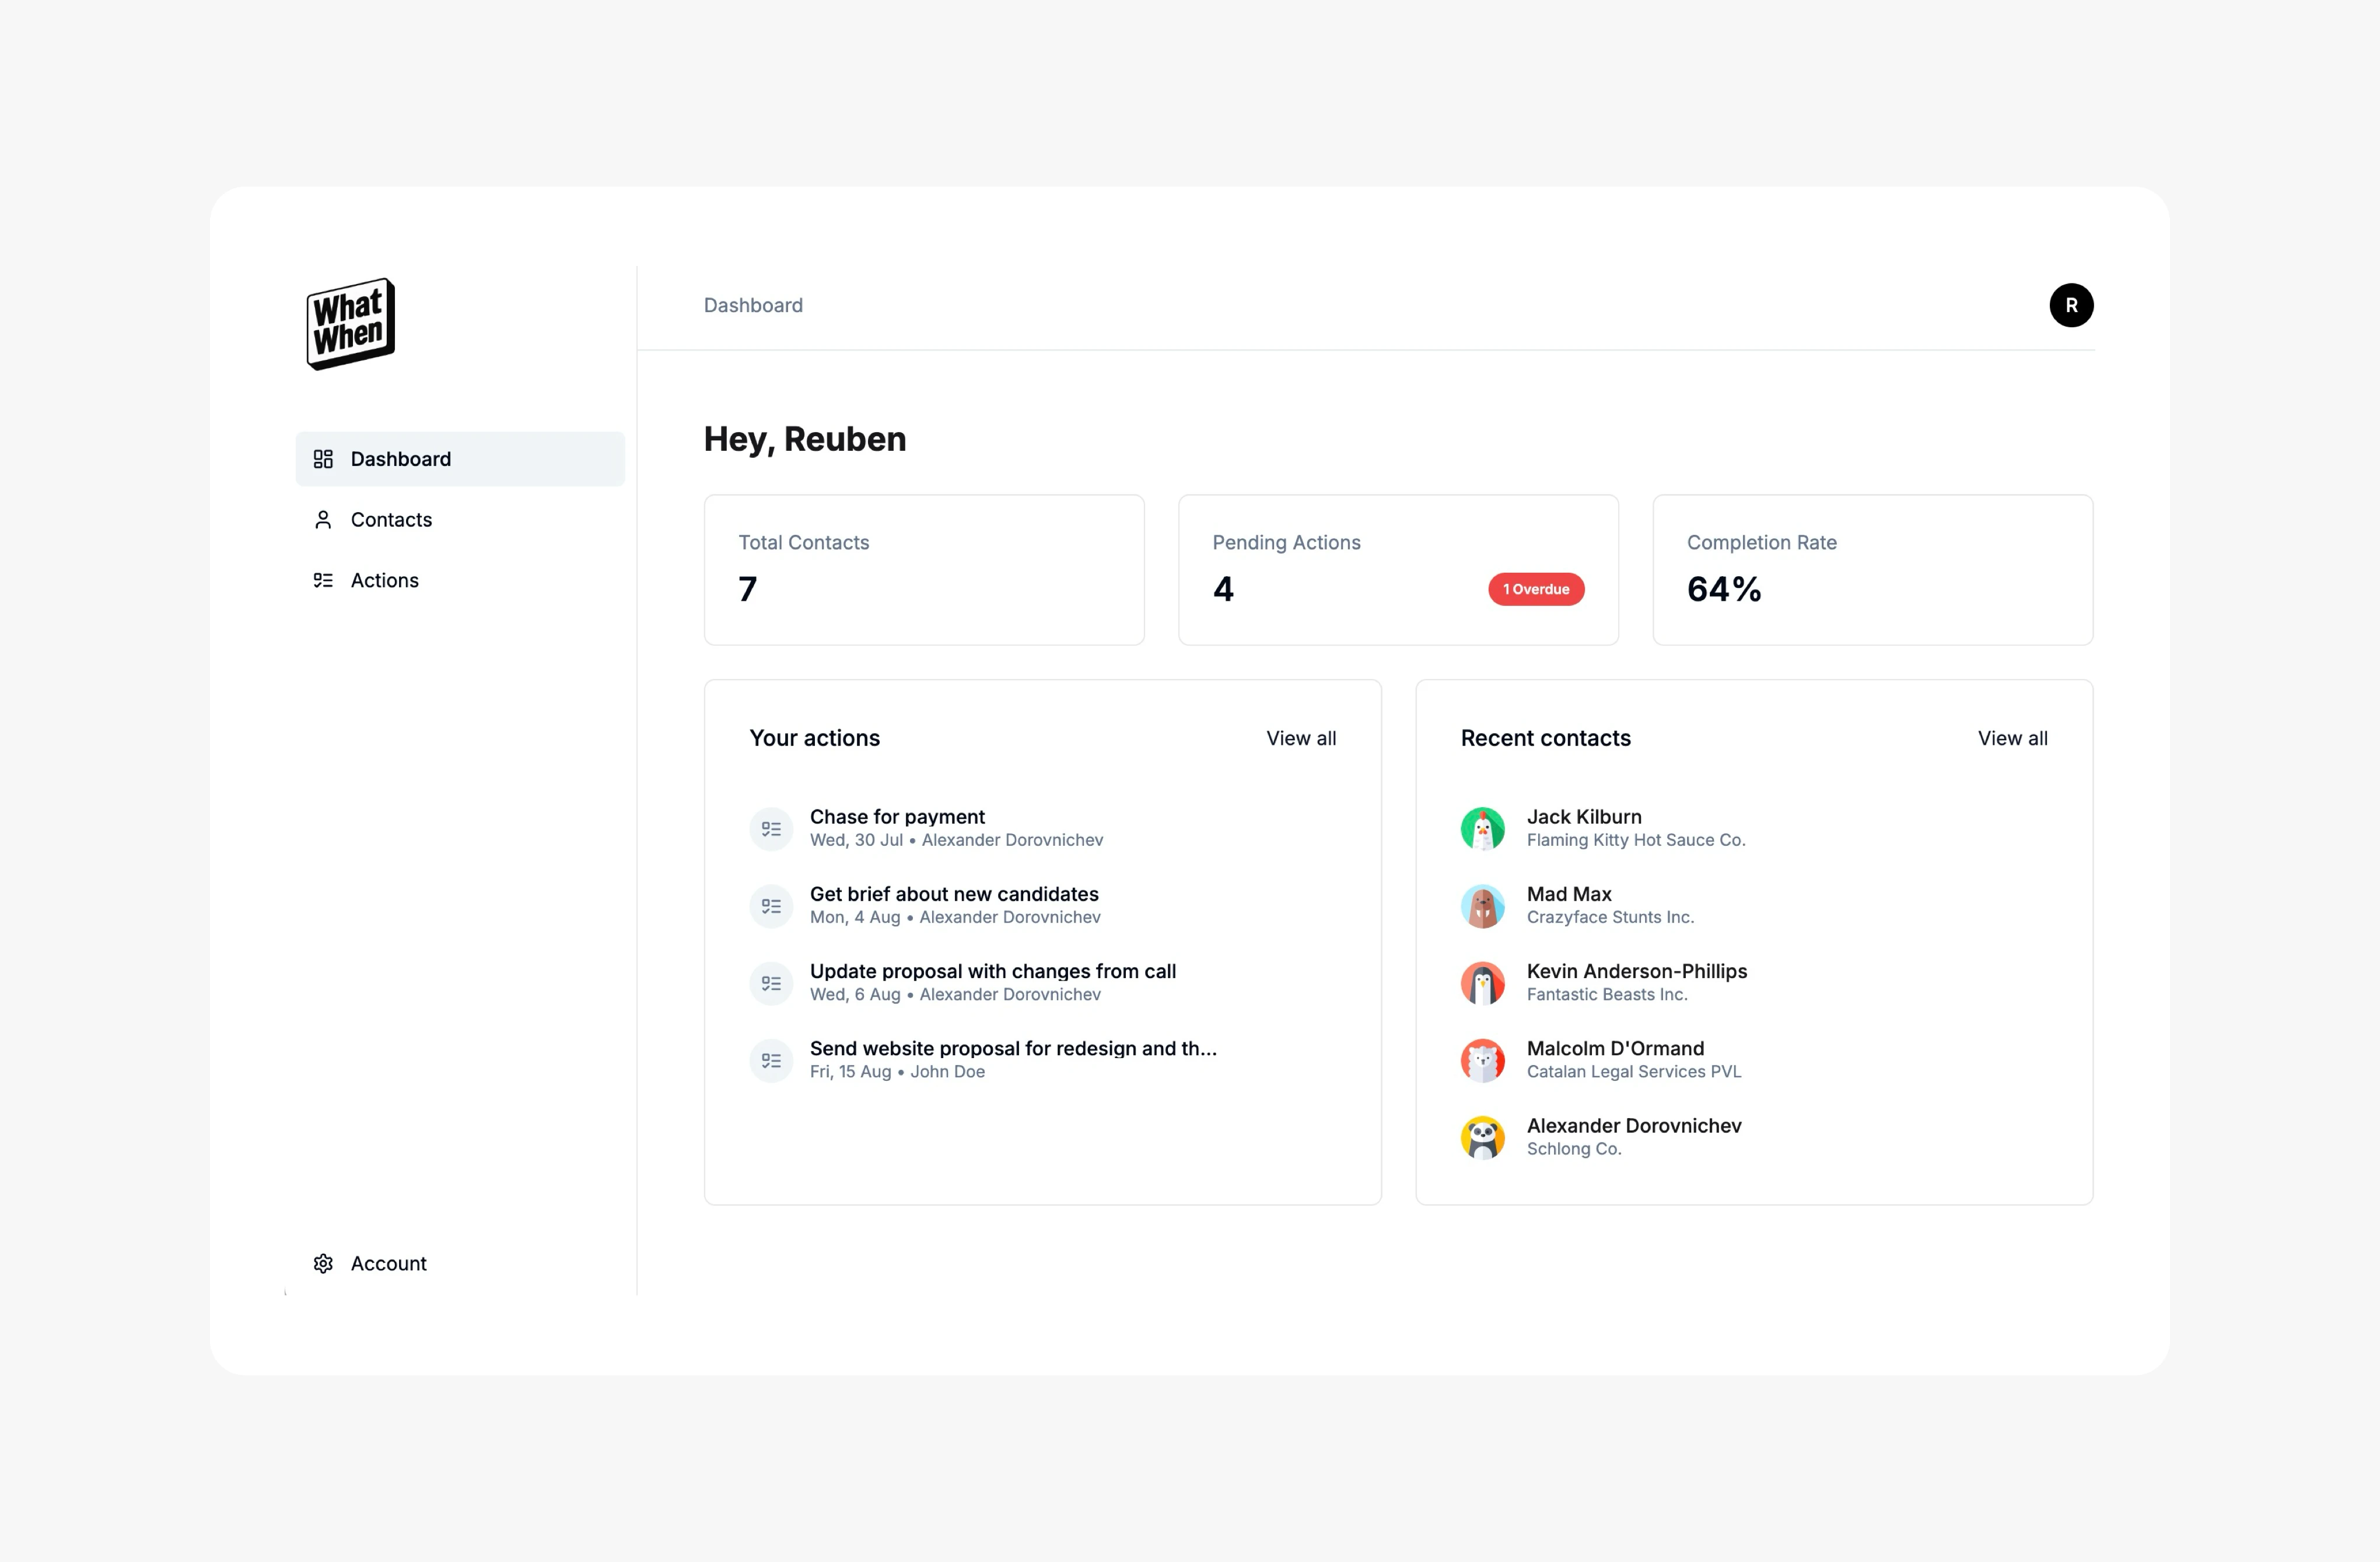
Task: Select Dashboard in the sidebar
Action: click(400, 459)
